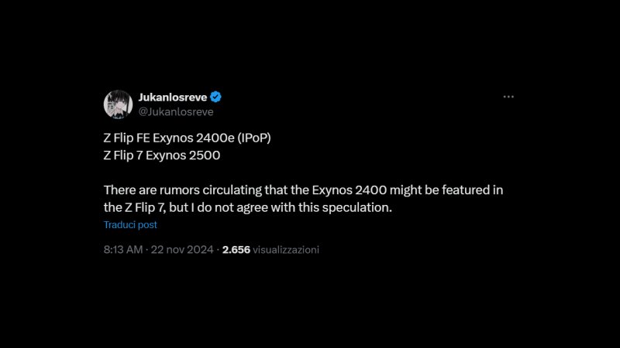Click the blue verified badge
620x348 pixels.
coord(218,97)
